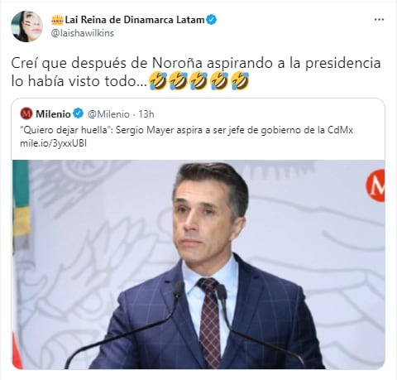Click Milenio's blue verified checkmark
397x380 pixels.
[x=79, y=113]
